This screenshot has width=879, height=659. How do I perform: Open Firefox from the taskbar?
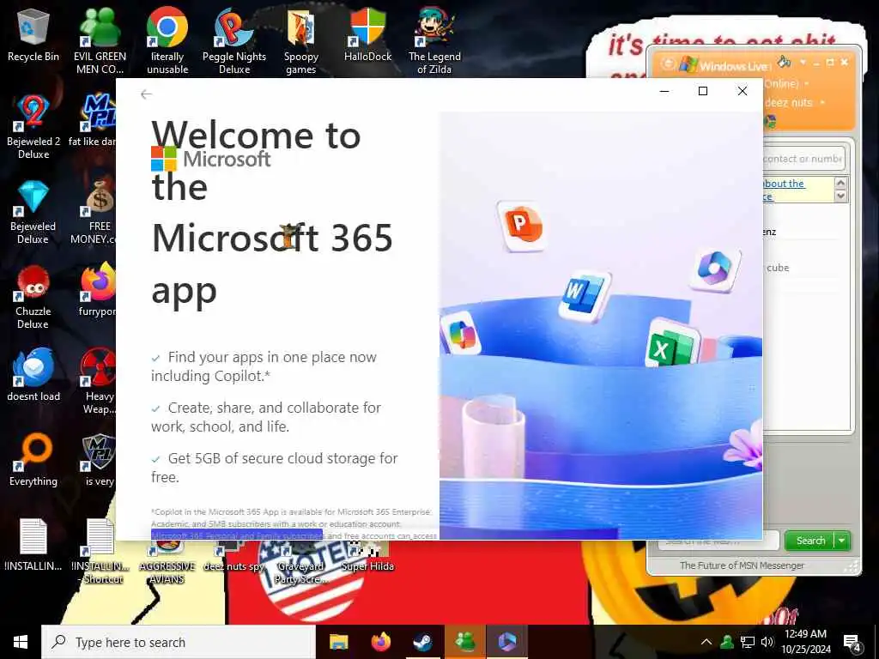point(380,642)
